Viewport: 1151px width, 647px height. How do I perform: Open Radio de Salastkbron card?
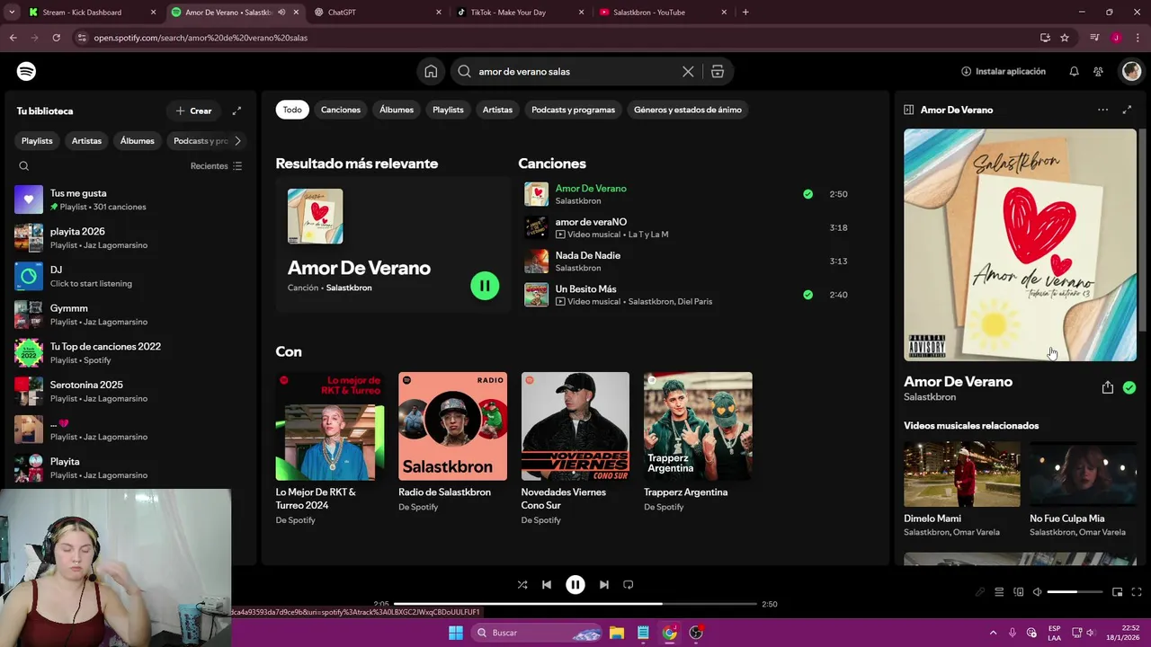coord(452,442)
